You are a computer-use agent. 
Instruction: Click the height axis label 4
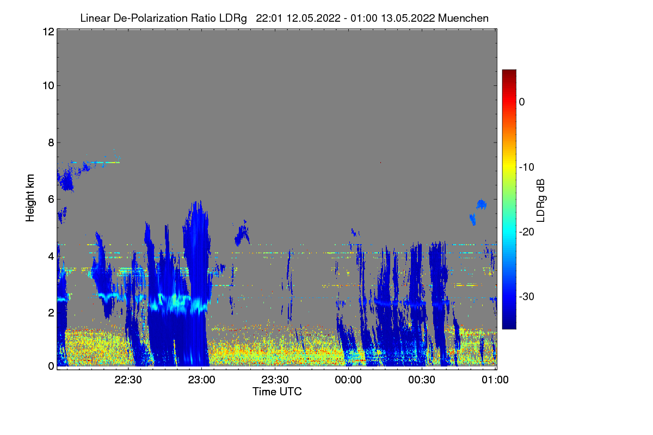point(51,256)
